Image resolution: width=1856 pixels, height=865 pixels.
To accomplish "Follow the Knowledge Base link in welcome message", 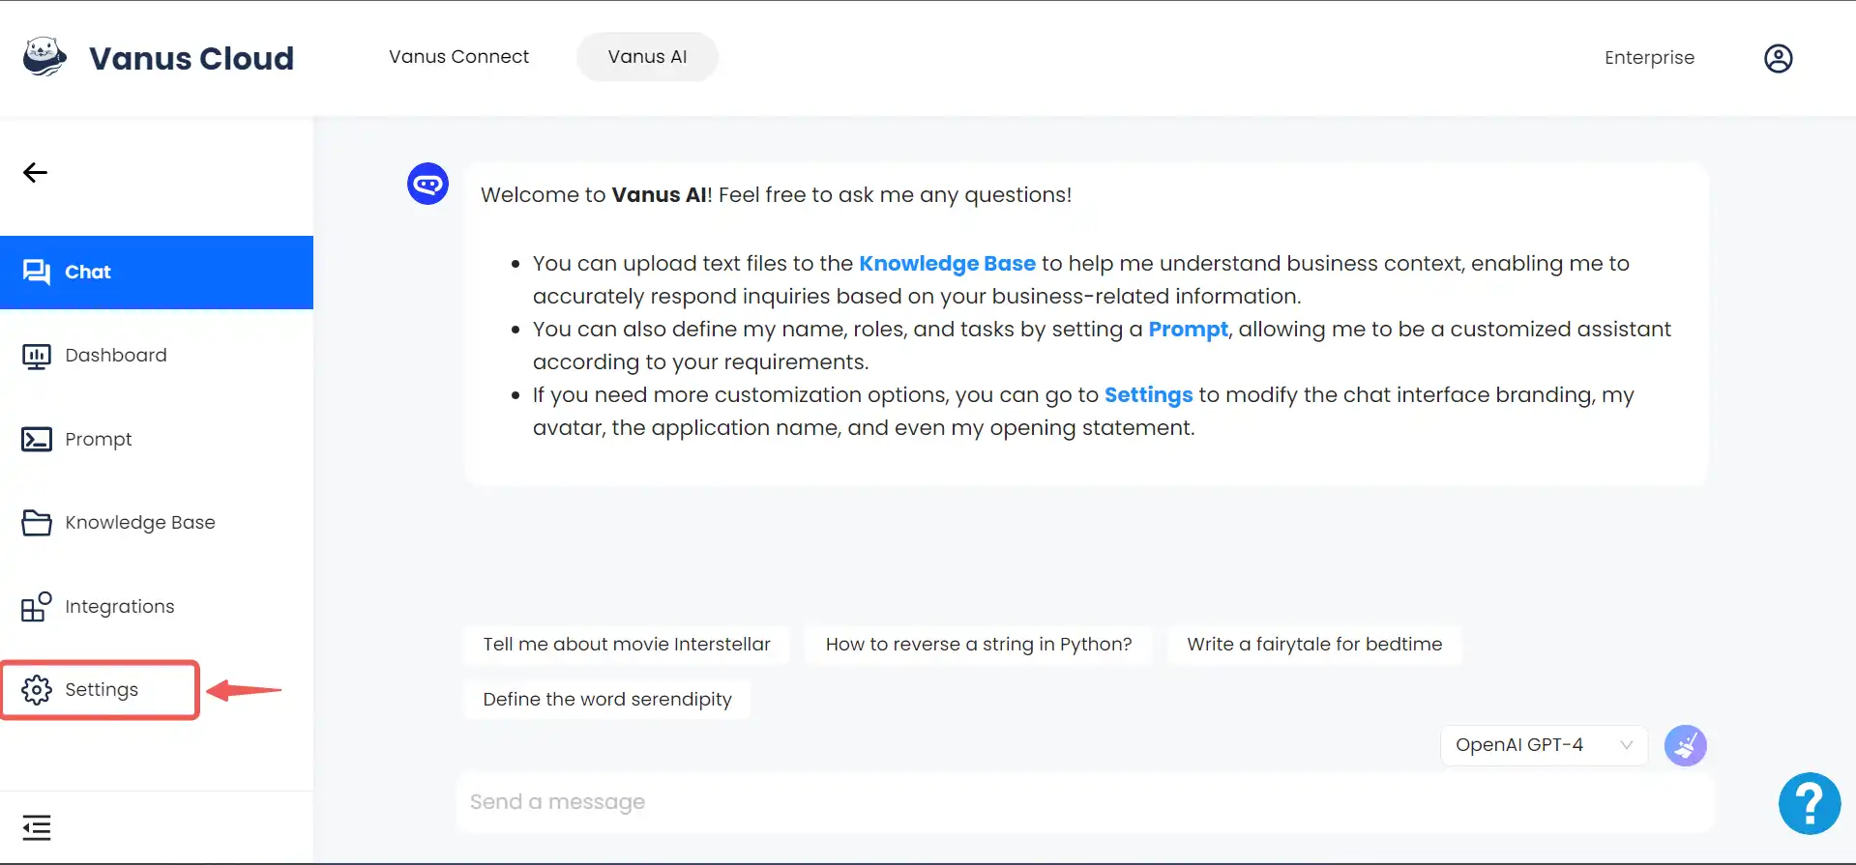I will [x=947, y=264].
